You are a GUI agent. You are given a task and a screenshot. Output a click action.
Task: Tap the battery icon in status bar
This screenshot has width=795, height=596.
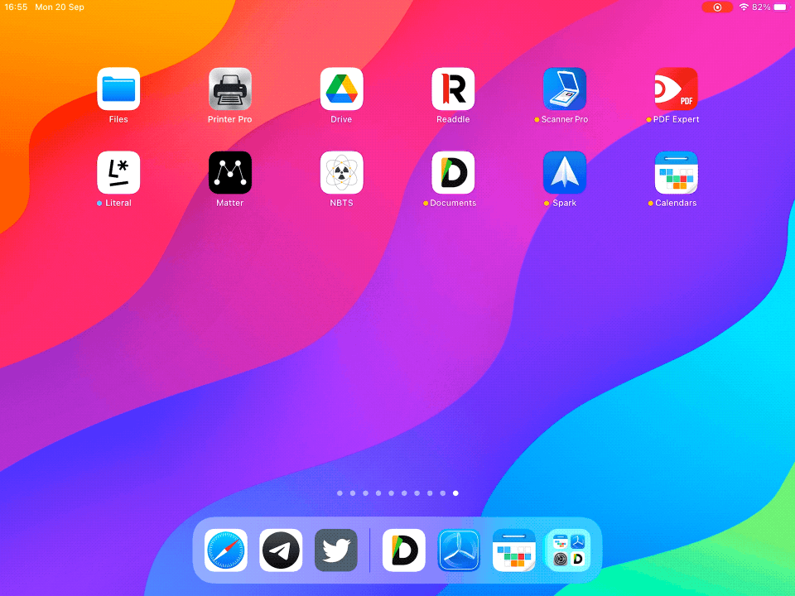[x=781, y=7]
